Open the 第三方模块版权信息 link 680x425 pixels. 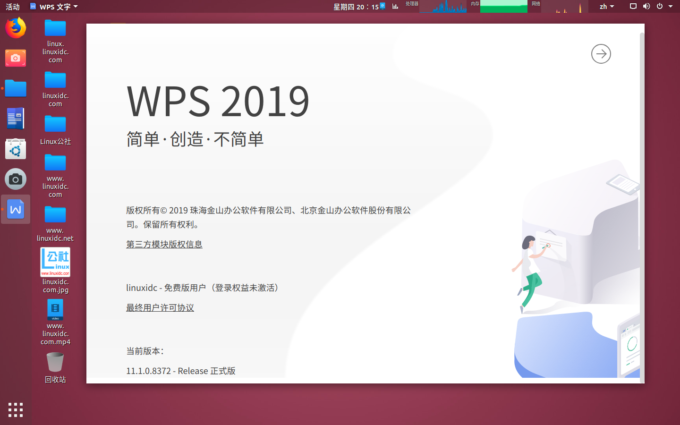point(164,244)
